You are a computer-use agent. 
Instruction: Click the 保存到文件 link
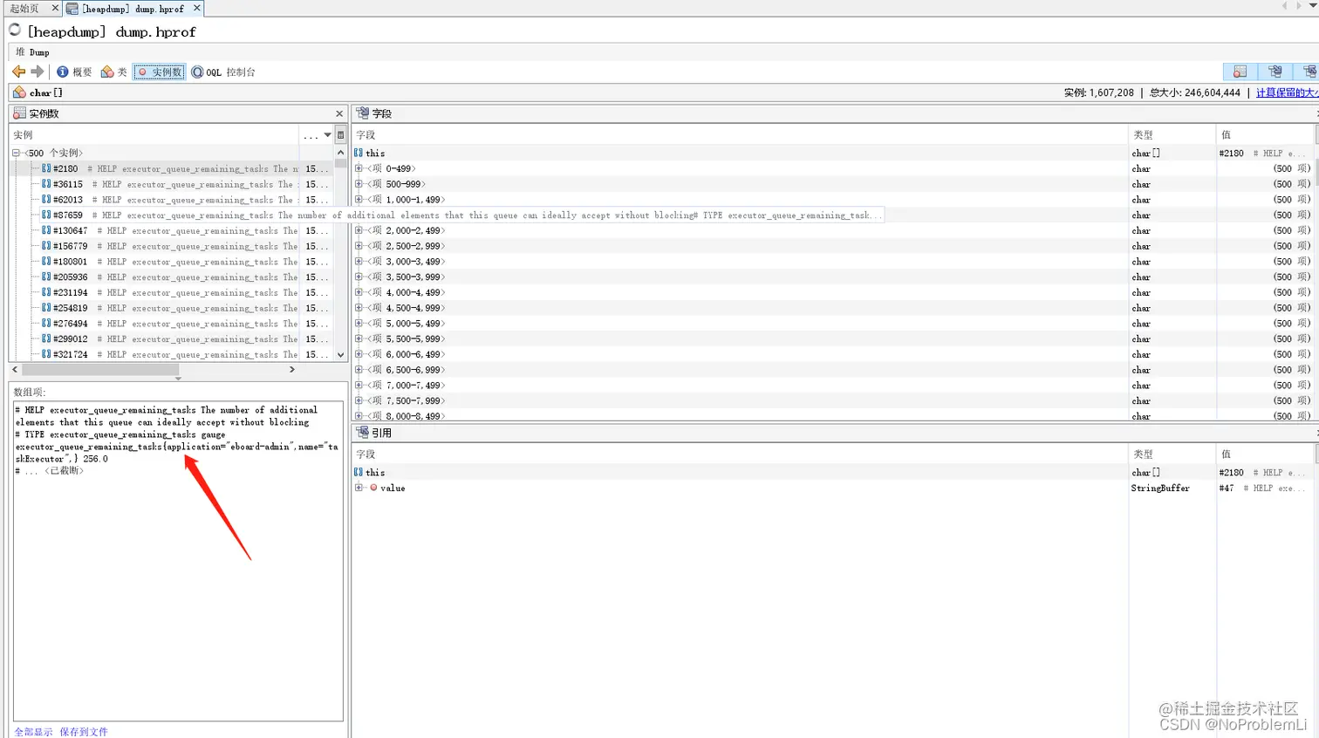(84, 732)
